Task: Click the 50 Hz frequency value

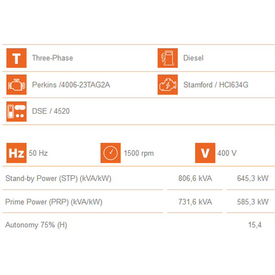Action: [x=38, y=153]
